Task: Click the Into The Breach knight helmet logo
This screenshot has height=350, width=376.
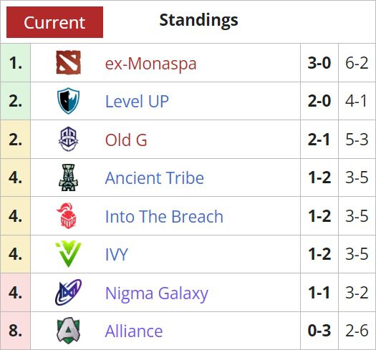Action: (x=67, y=215)
